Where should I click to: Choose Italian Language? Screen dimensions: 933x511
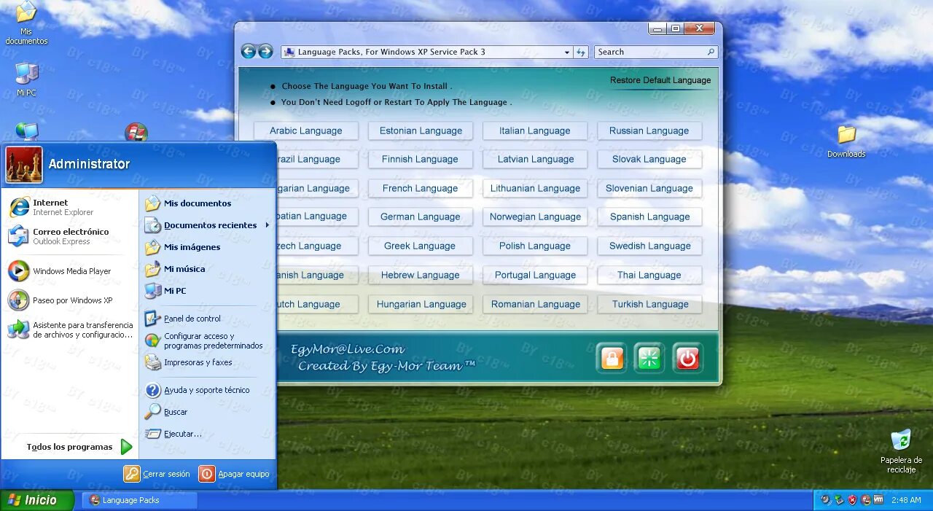535,130
